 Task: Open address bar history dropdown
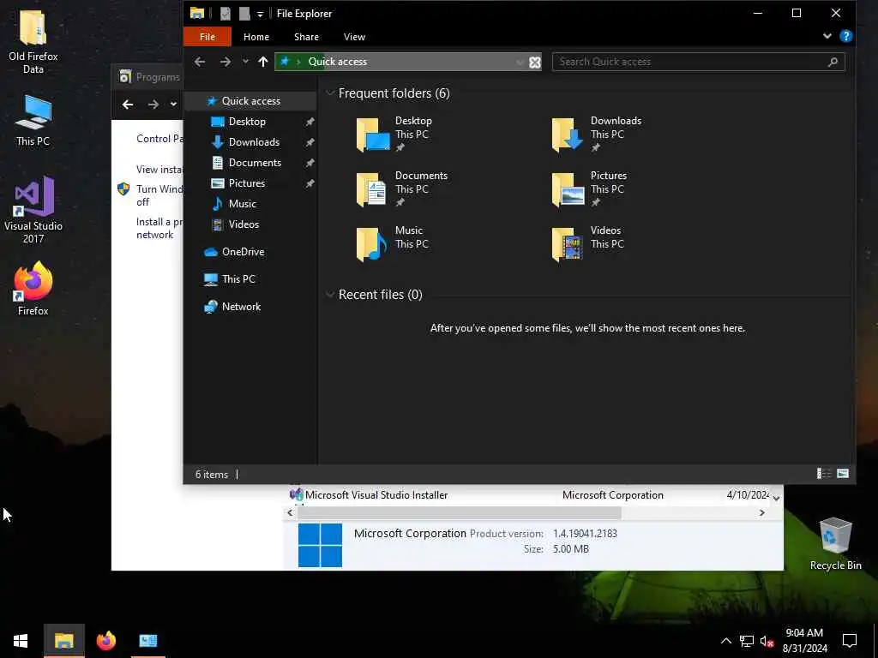tap(520, 62)
